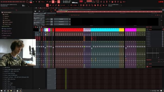Open the Windows Start button
164x92 pixels.
[x=2, y=91]
